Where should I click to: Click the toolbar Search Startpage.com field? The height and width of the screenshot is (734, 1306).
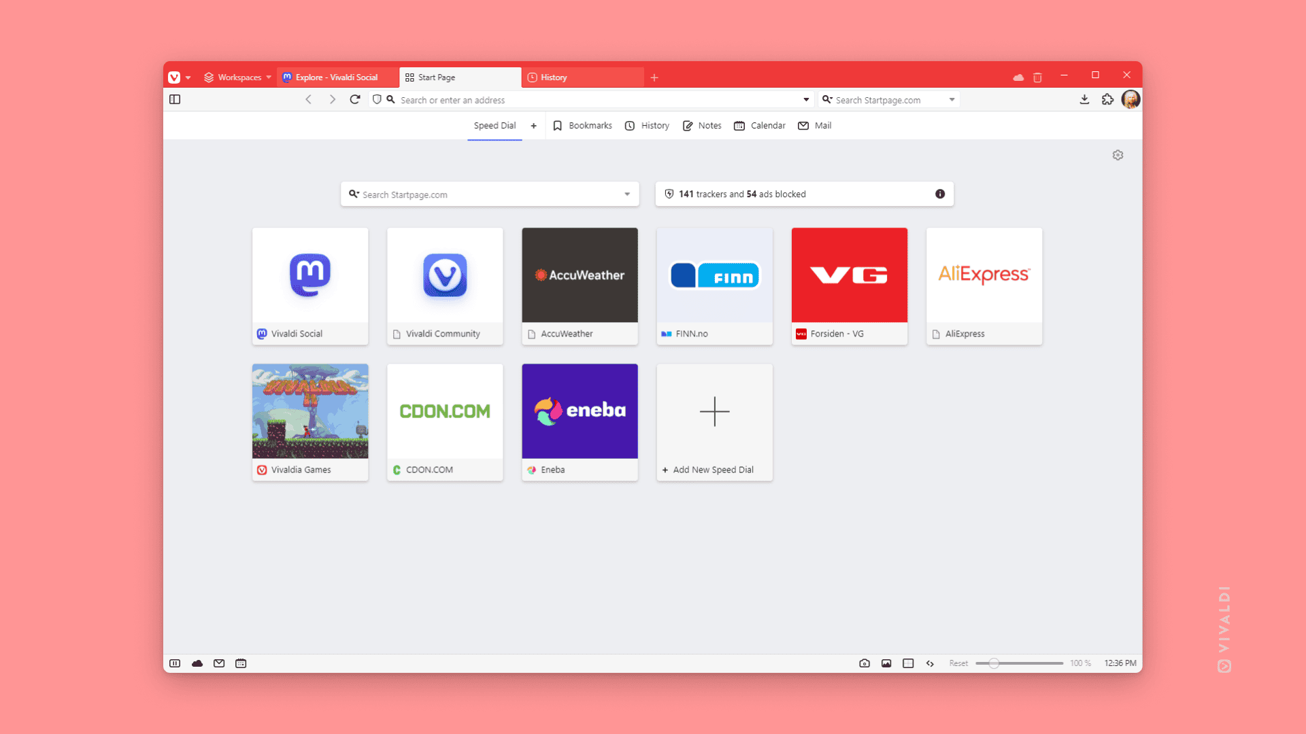coord(888,100)
